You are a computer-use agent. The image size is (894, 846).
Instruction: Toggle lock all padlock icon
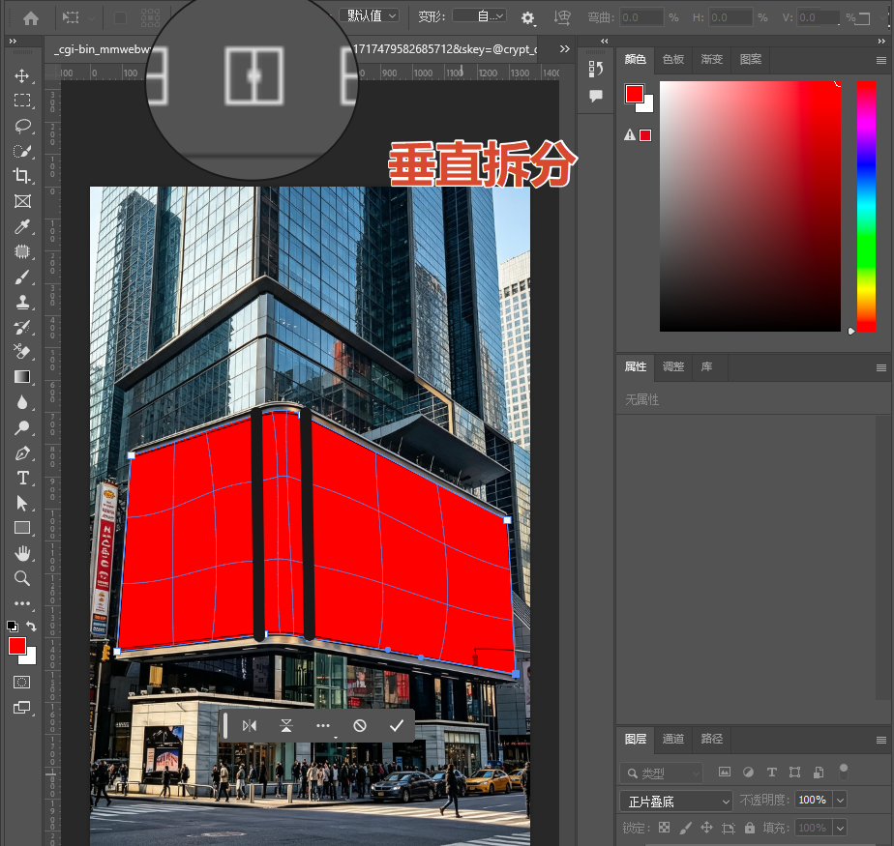[x=749, y=828]
